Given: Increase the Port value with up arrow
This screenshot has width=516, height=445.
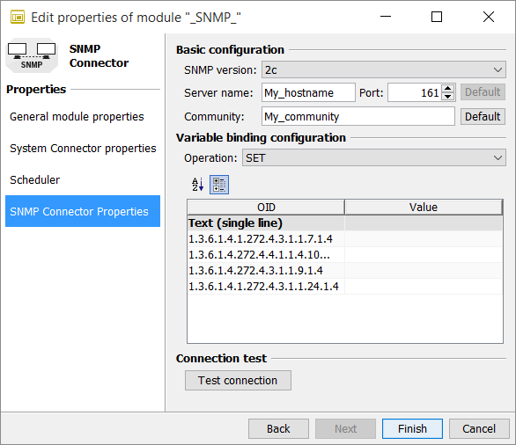Looking at the screenshot, I should pyautogui.click(x=447, y=89).
